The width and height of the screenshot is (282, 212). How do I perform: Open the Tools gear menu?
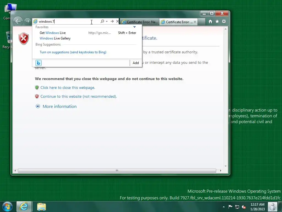tap(224, 22)
